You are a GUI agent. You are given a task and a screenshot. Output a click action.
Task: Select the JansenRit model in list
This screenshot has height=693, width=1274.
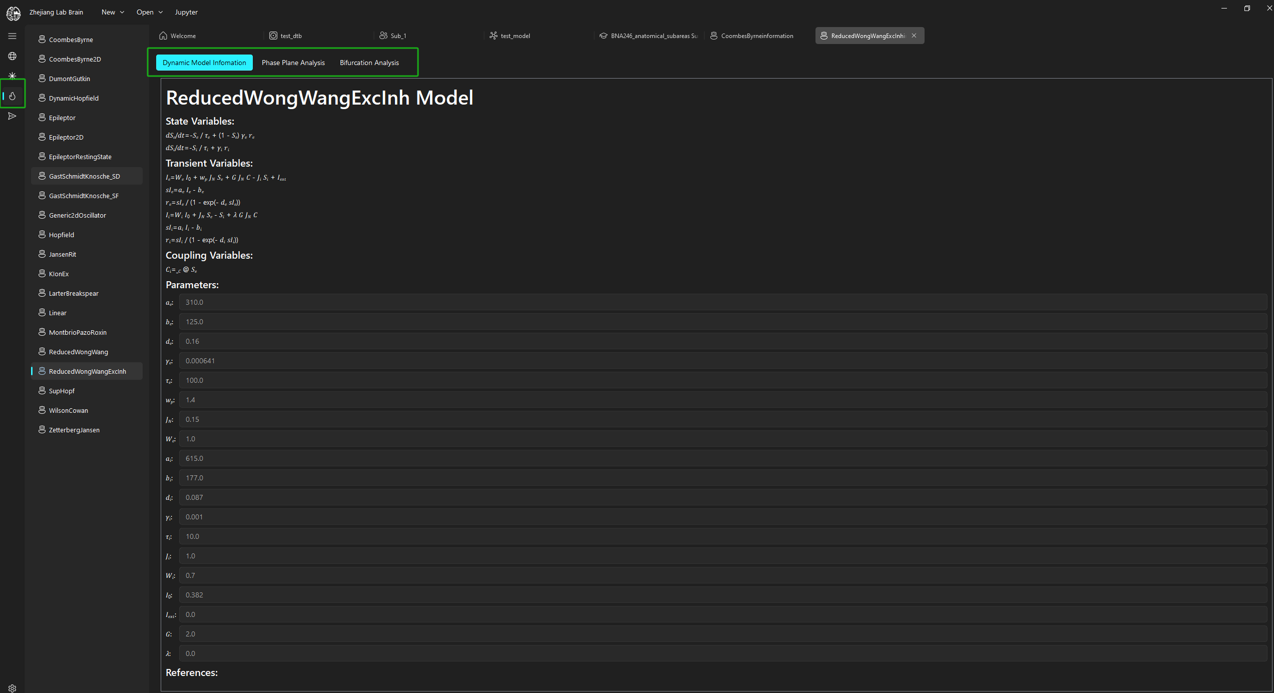63,254
